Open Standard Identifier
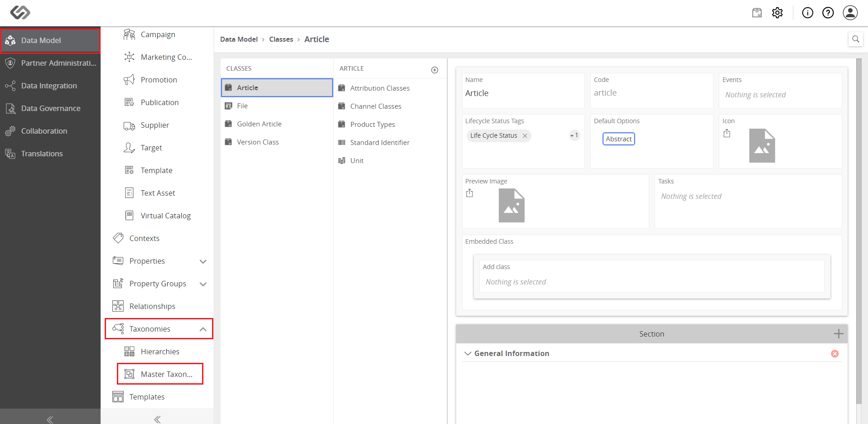Image resolution: width=868 pixels, height=424 pixels. (x=390, y=143)
